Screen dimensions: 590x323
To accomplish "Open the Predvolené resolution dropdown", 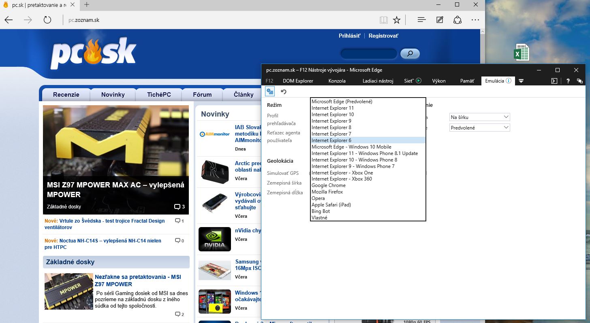I will [480, 127].
